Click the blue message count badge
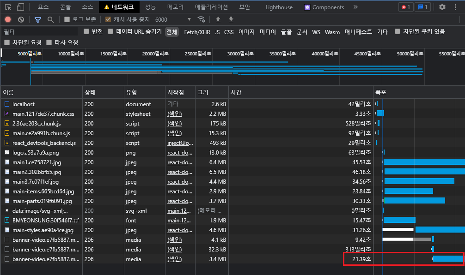This screenshot has width=465, height=275. coord(422,7)
